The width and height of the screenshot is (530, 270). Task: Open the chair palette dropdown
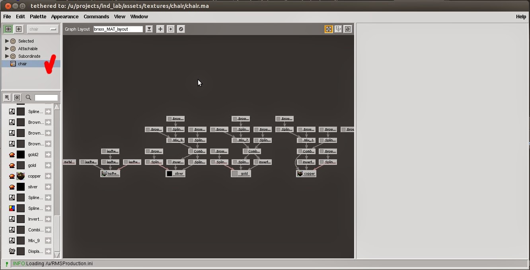coord(43,29)
